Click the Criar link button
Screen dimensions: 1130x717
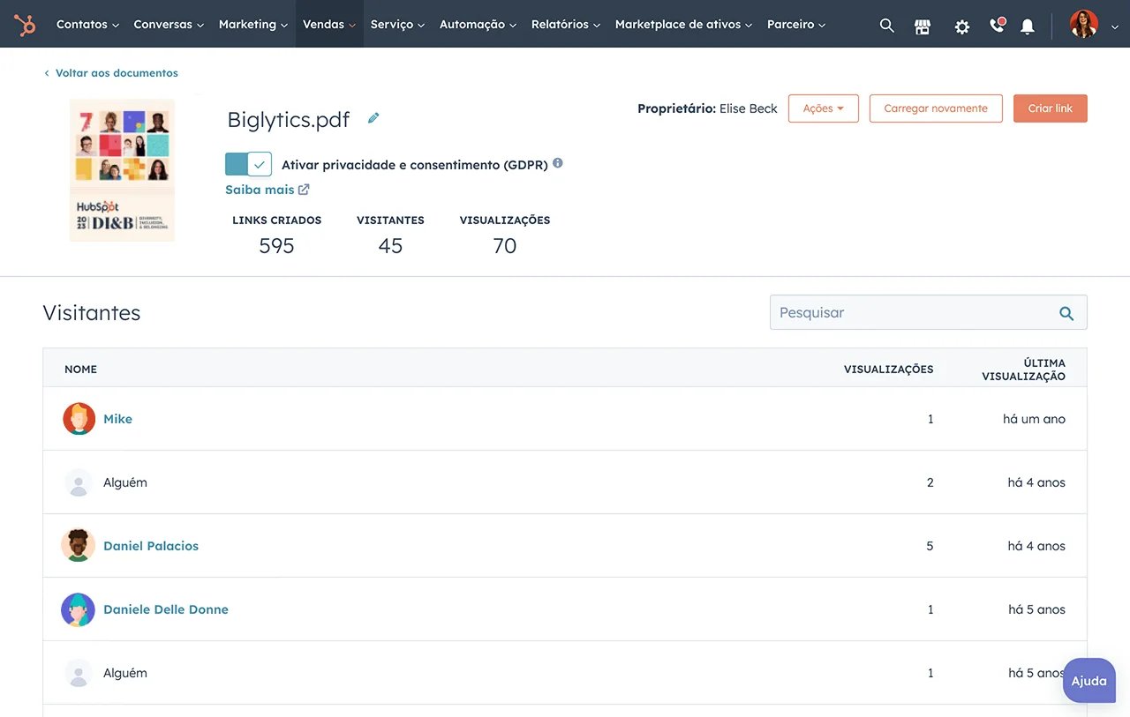(x=1050, y=108)
